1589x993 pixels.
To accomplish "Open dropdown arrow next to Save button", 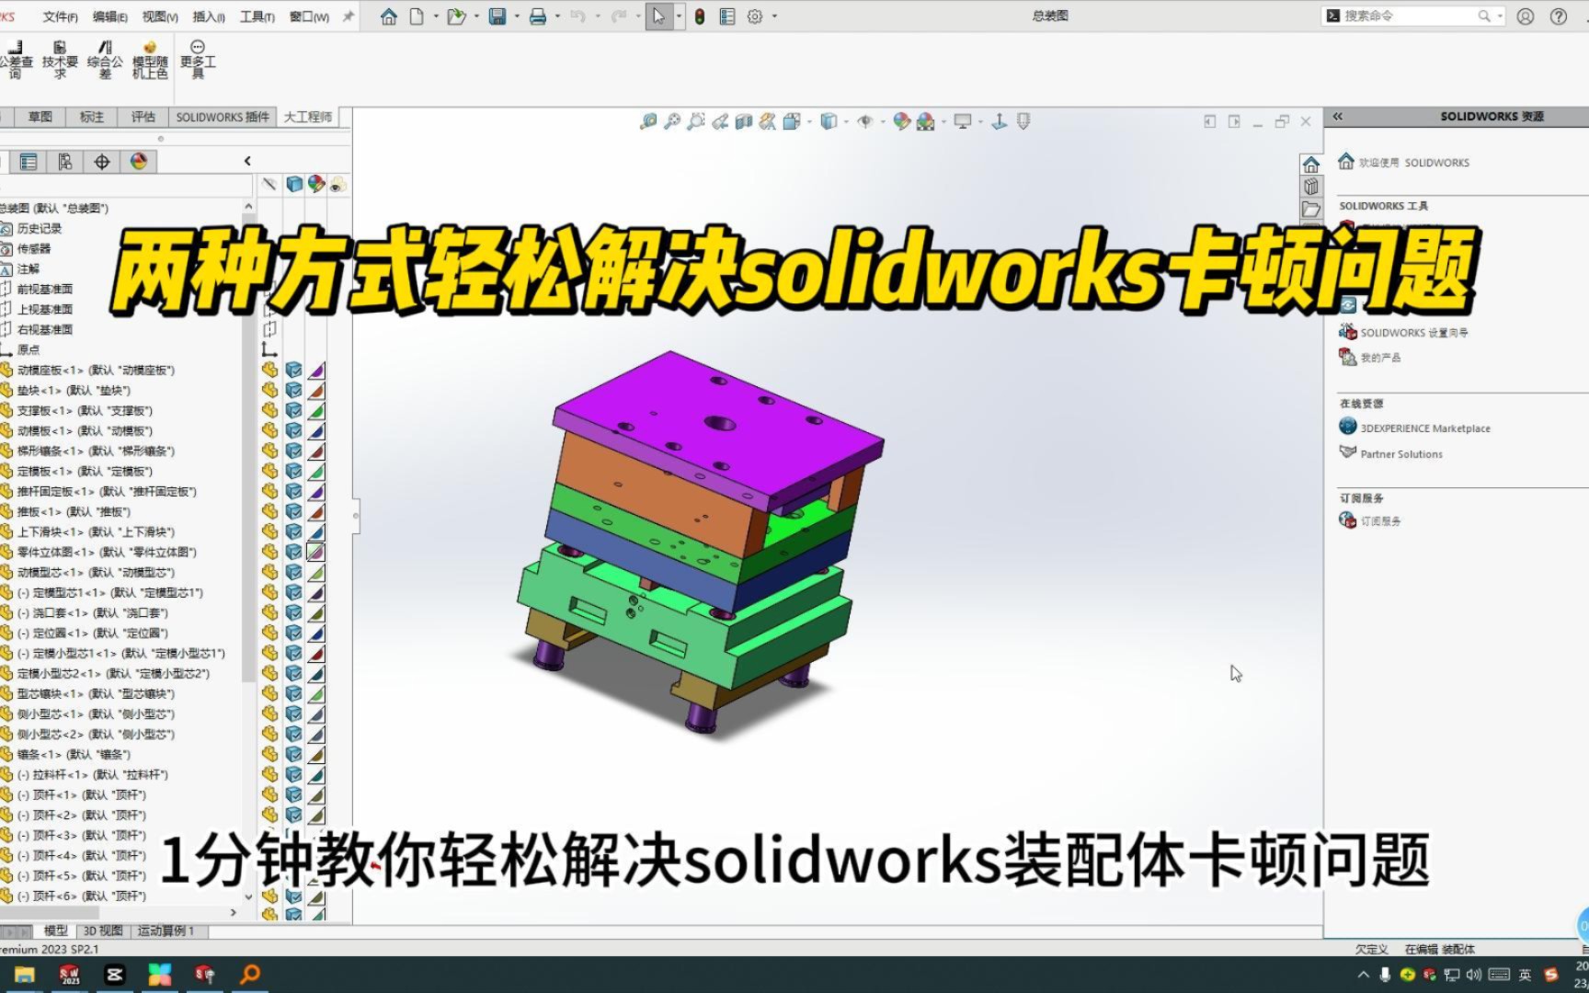I will [x=517, y=17].
